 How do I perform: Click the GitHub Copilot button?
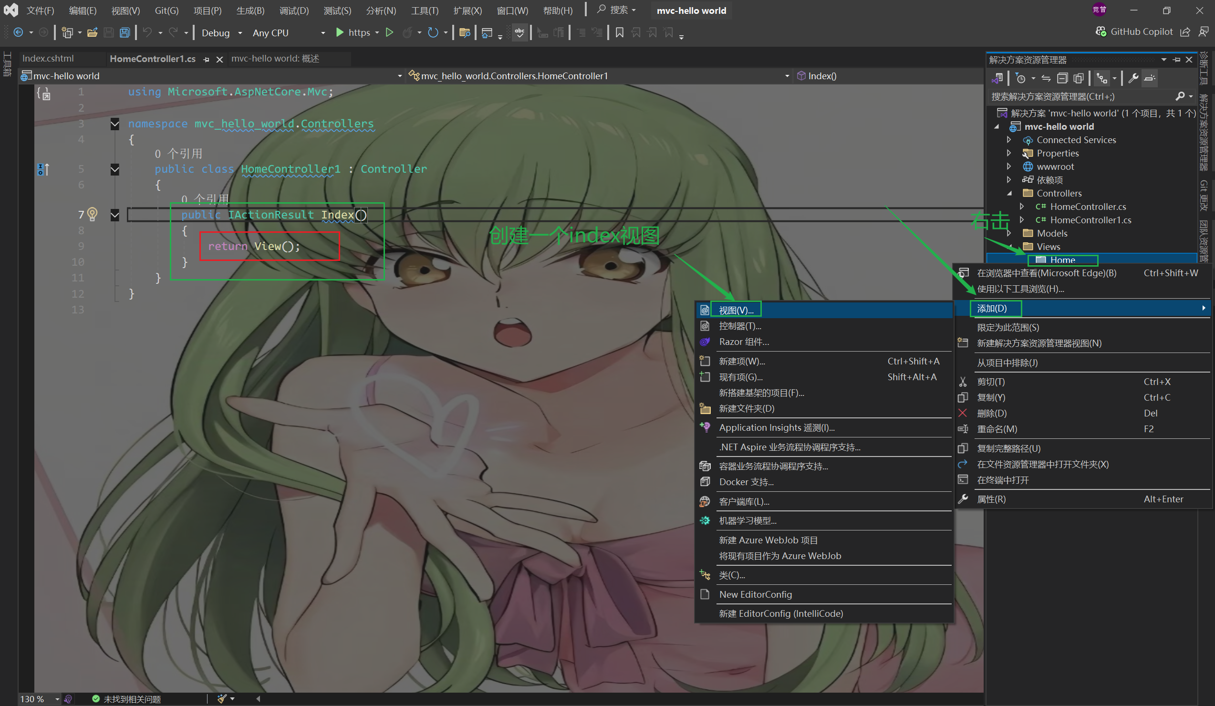1134,32
